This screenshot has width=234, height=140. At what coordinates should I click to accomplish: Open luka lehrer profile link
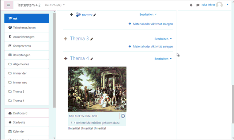pos(208,5)
